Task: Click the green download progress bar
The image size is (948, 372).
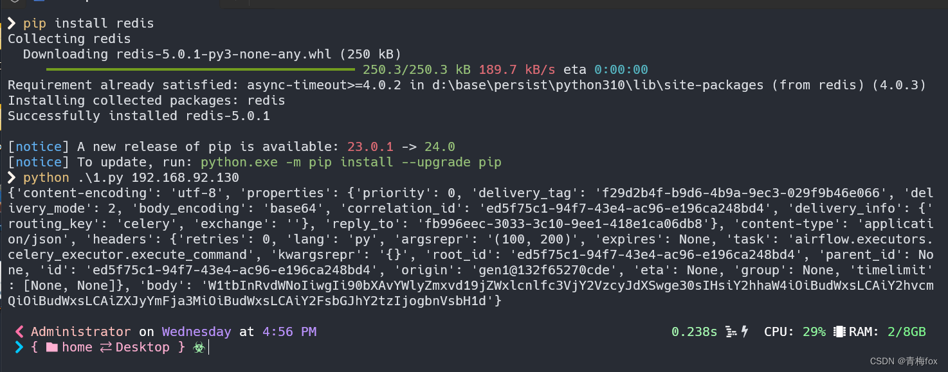Action: [x=201, y=69]
